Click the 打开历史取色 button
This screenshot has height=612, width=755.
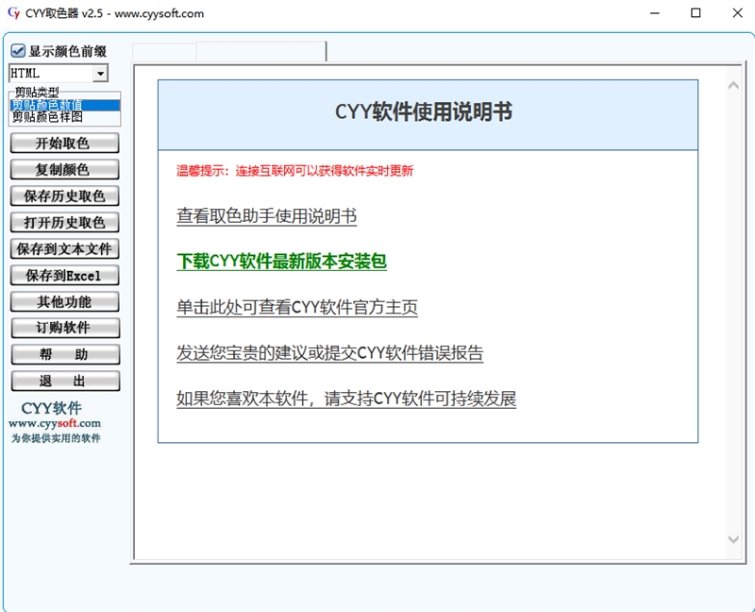(64, 224)
